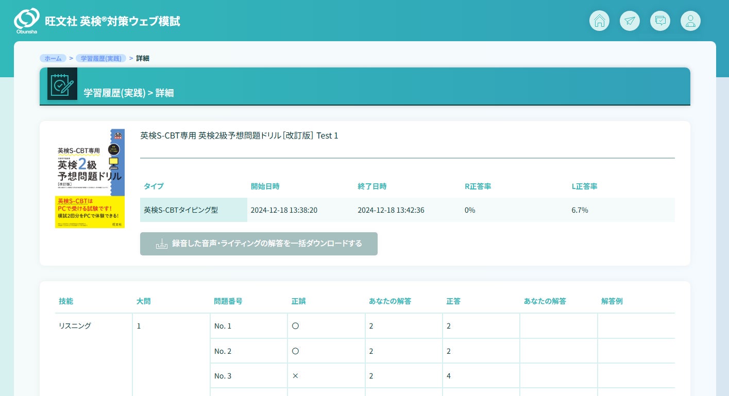Click the Obunsha logo
Viewport: 729px width, 396px height.
pos(27,20)
